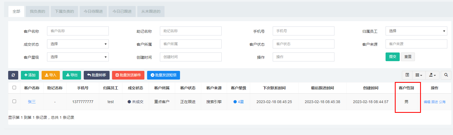453x135 pixels.
Task: Click the 客户状态 input field
Action: (303, 44)
